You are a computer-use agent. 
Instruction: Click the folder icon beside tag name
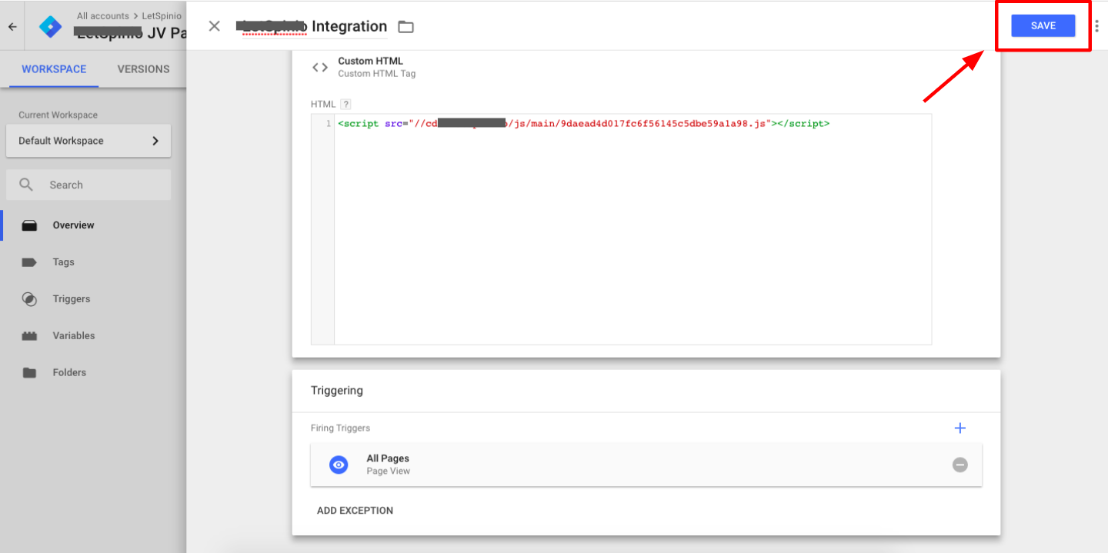coord(405,27)
